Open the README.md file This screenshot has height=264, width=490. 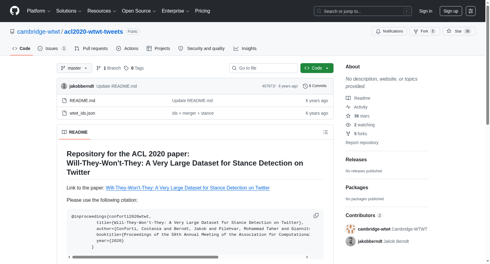(82, 101)
